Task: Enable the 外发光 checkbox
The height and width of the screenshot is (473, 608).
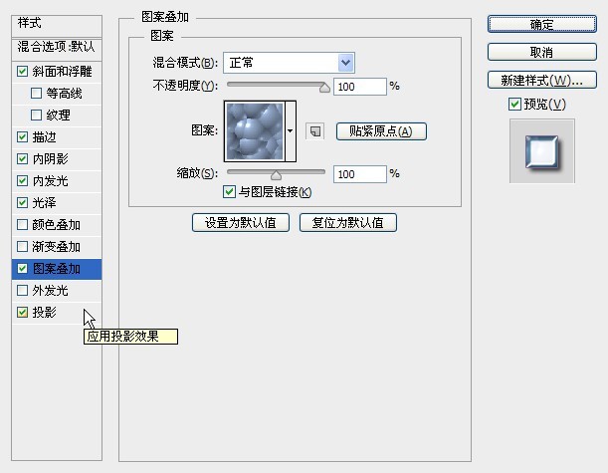Action: pos(23,291)
